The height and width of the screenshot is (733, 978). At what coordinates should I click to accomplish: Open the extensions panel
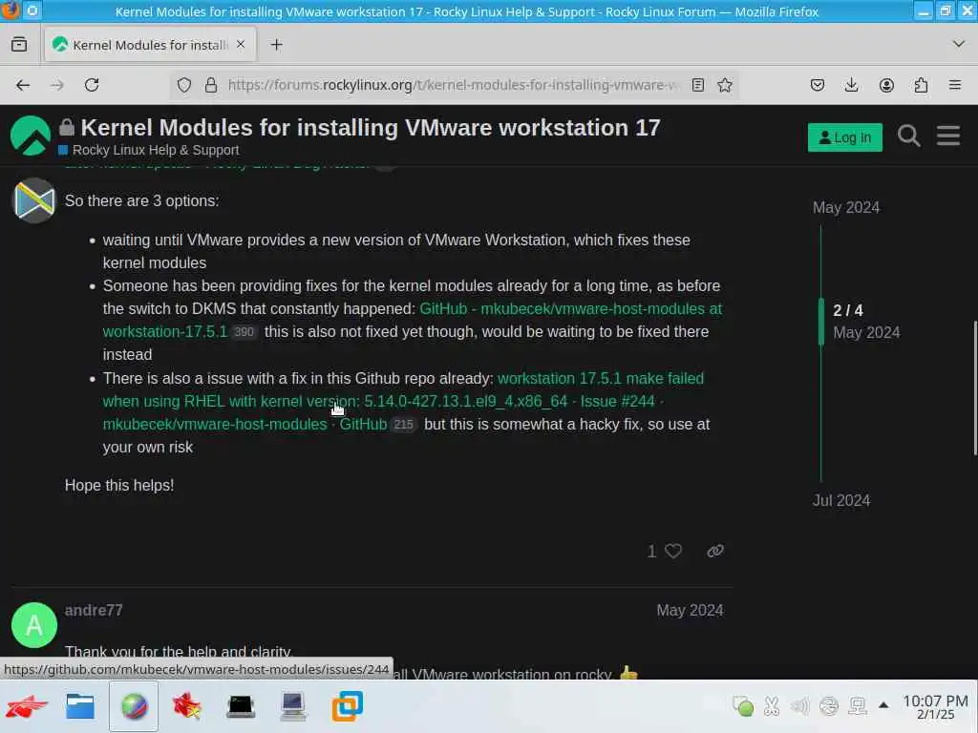pos(921,85)
